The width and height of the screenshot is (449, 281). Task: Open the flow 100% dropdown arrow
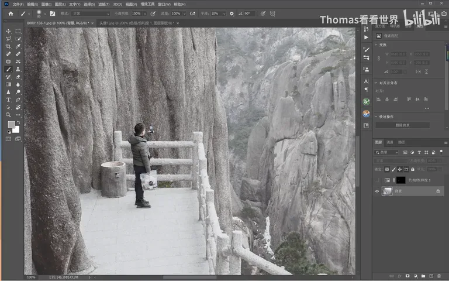pos(184,14)
